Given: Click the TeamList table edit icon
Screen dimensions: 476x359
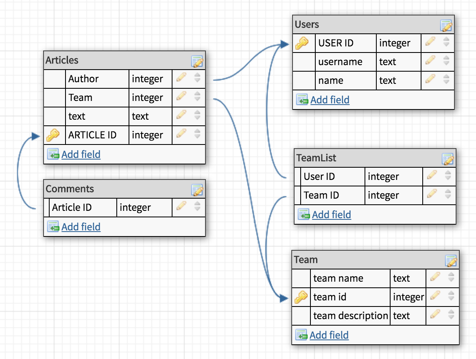Looking at the screenshot, I should click(x=448, y=159).
